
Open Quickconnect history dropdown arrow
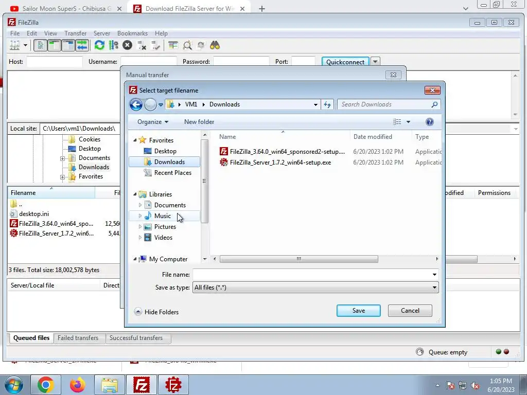click(375, 62)
